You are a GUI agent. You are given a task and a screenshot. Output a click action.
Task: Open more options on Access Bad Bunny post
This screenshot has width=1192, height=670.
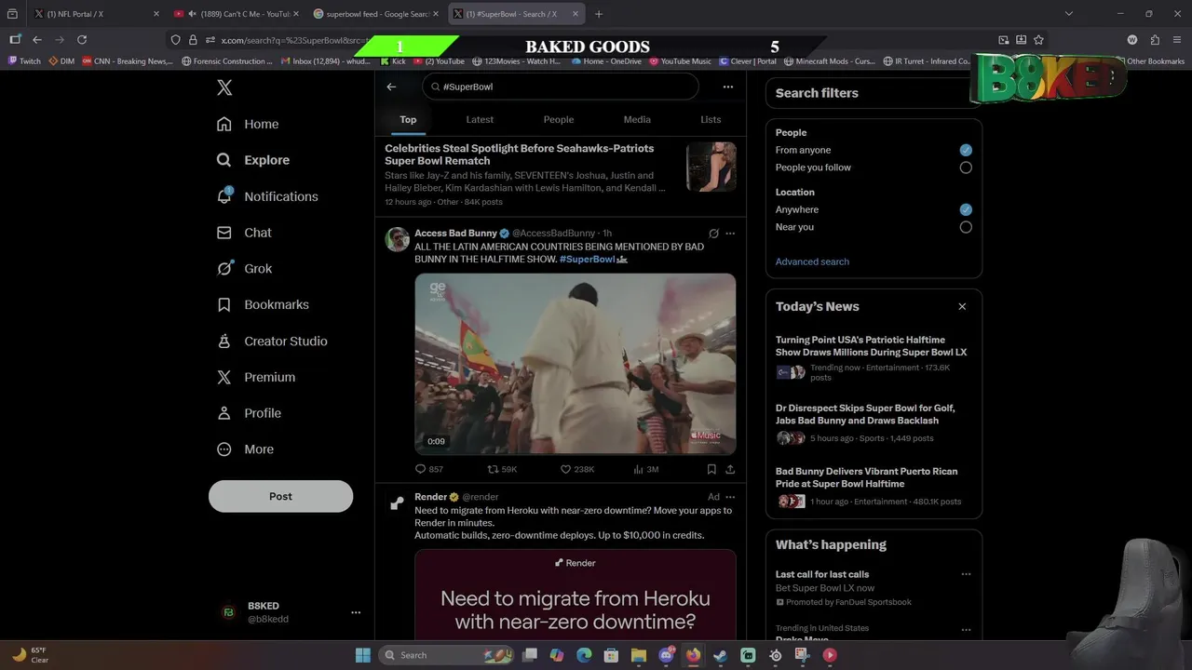(x=730, y=234)
